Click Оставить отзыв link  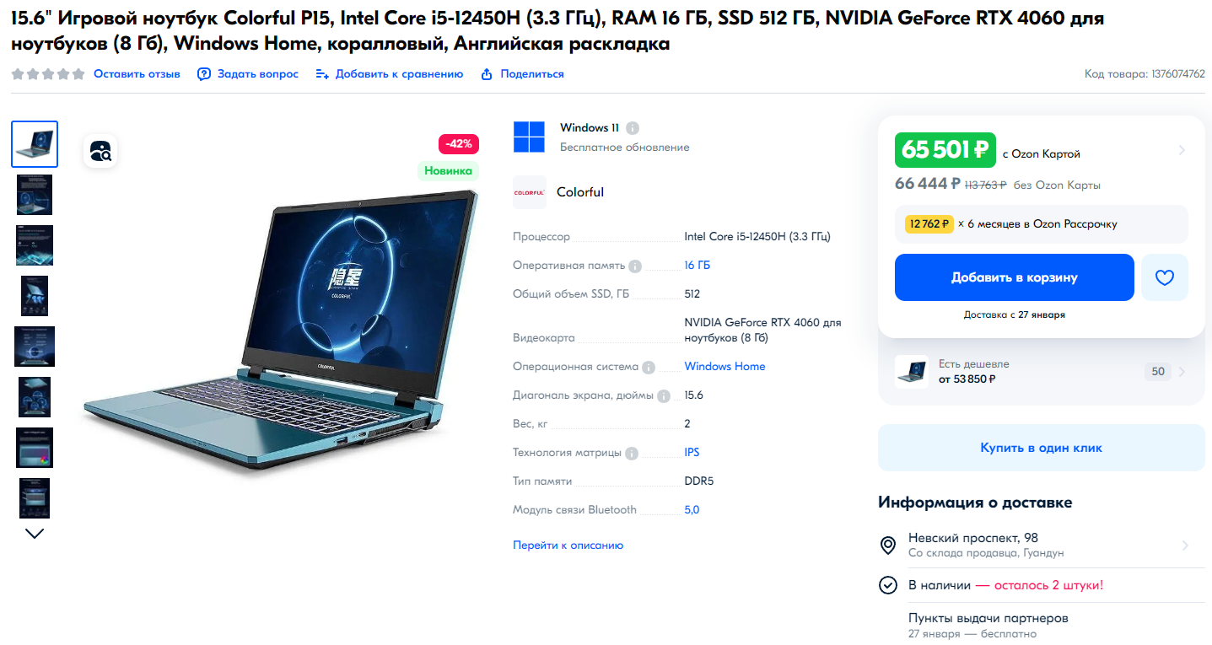coord(137,74)
